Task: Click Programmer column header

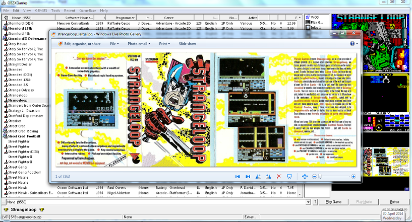Action: (x=121, y=18)
